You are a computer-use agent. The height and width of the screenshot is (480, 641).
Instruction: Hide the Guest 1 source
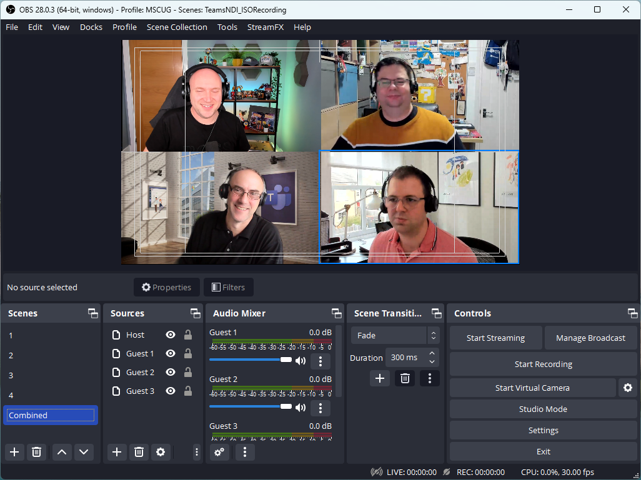point(170,353)
